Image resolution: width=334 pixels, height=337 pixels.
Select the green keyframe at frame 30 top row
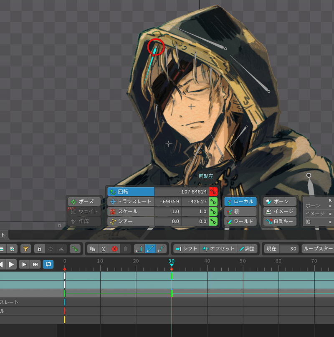coord(172,276)
